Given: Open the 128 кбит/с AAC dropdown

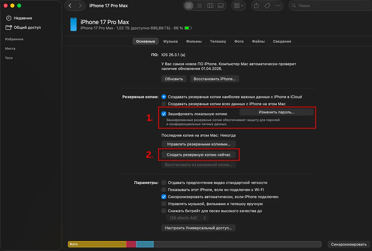Looking at the screenshot, I should coord(187,218).
